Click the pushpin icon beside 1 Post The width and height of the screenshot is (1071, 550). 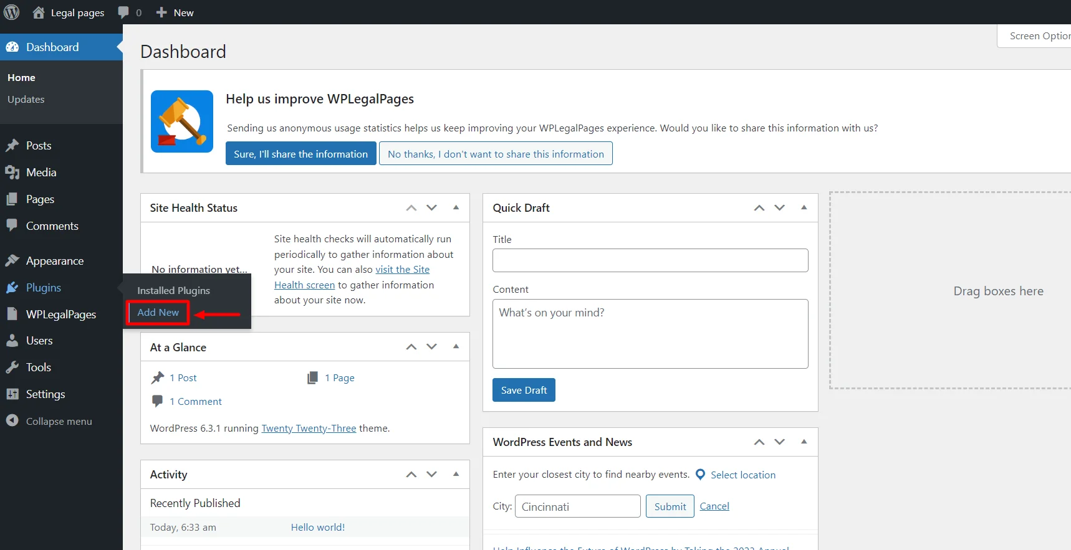pos(157,378)
